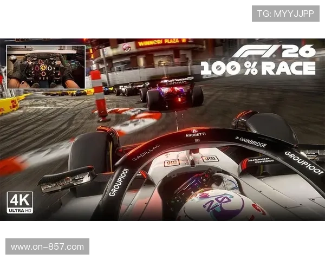Click the left GM logo on the cockpit

172,162
